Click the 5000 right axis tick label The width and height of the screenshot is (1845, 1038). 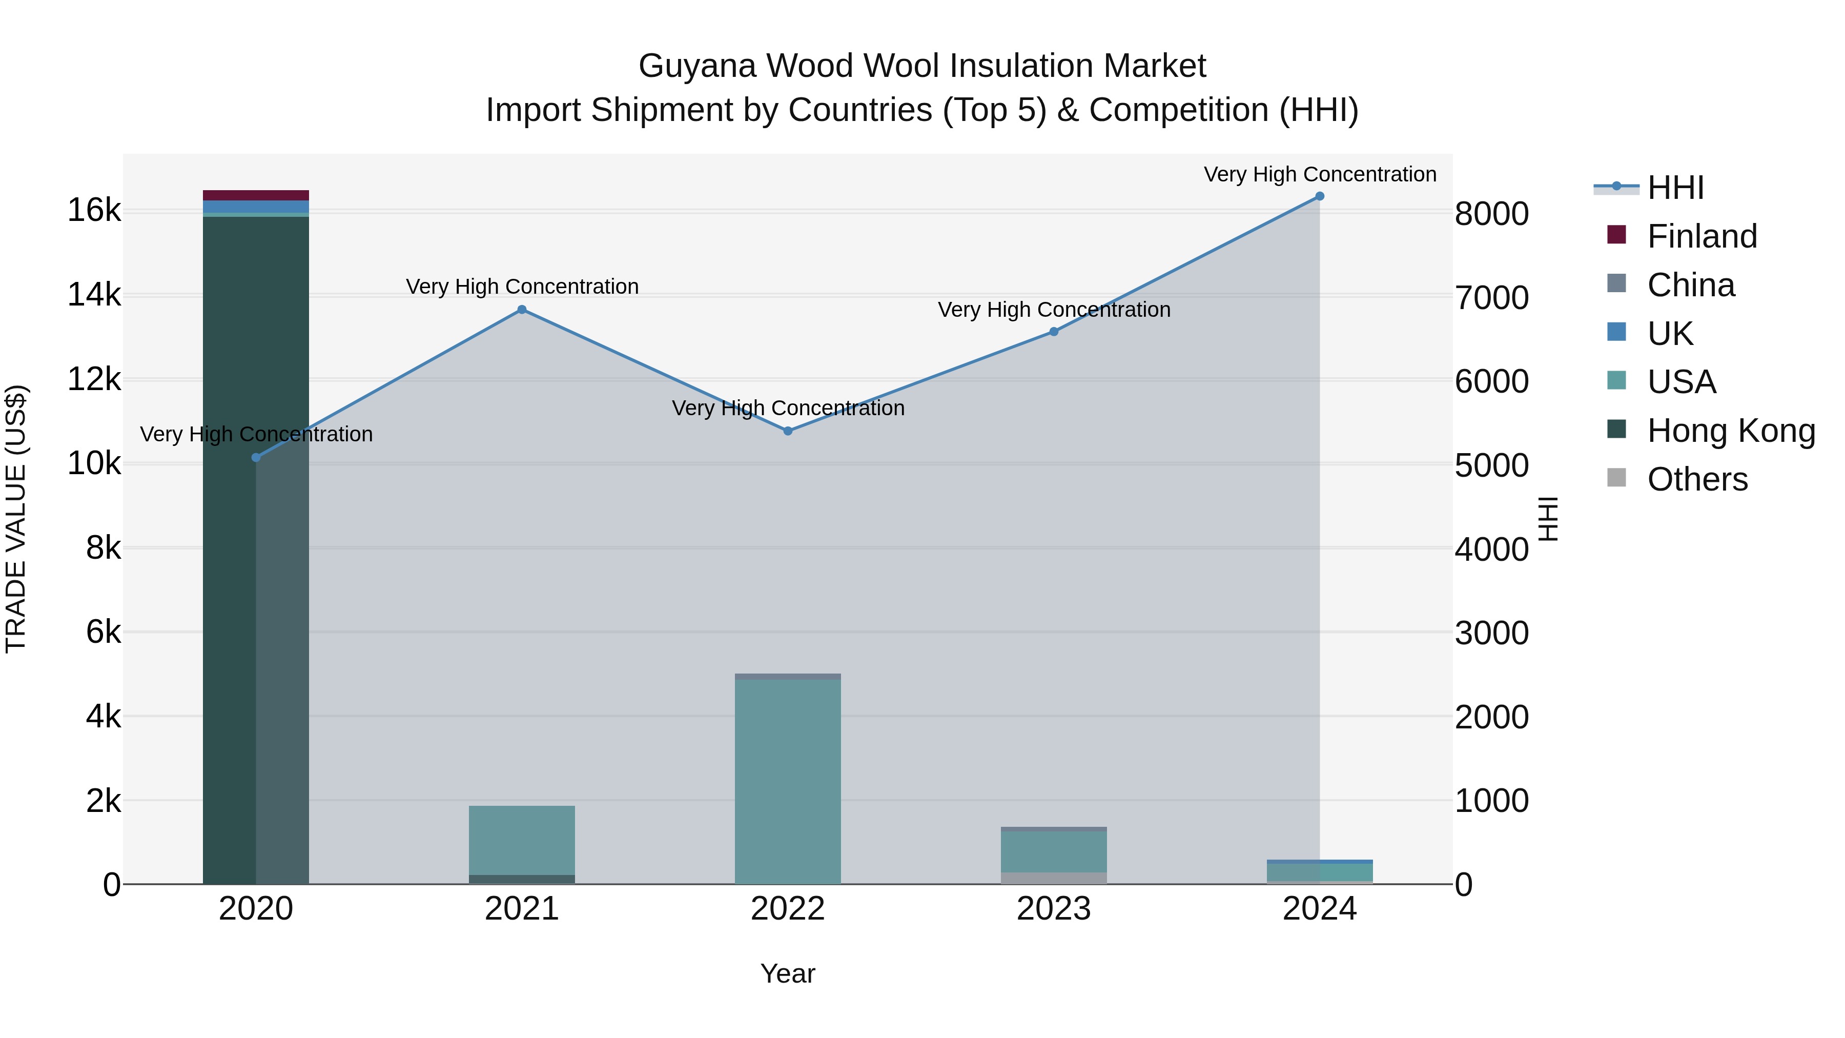pyautogui.click(x=1492, y=465)
